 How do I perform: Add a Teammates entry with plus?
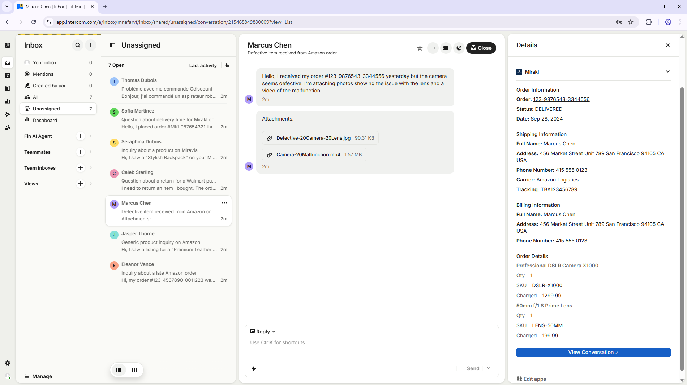[x=81, y=152]
